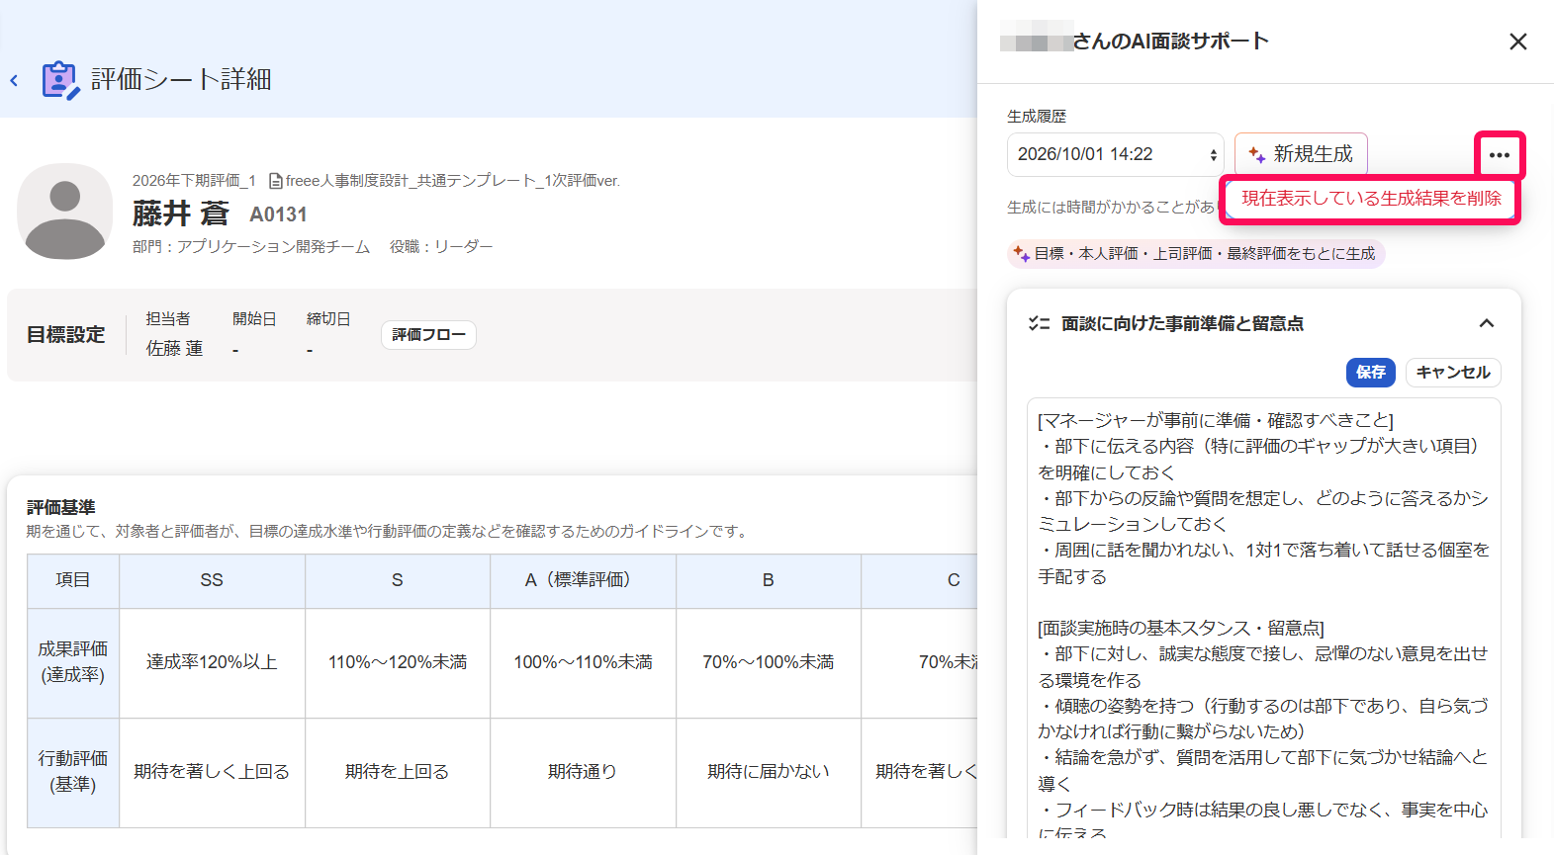Viewport: 1554px width, 855px height.
Task: Click the 期待を著しく上回る table cell
Action: pos(212,772)
